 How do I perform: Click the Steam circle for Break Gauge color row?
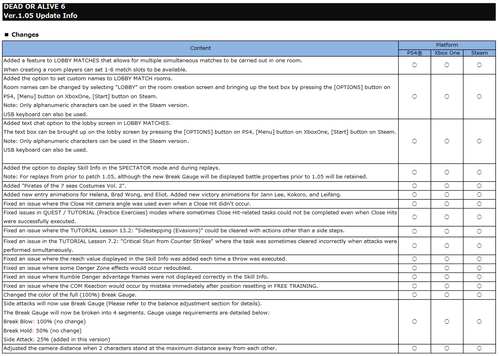[479, 295]
